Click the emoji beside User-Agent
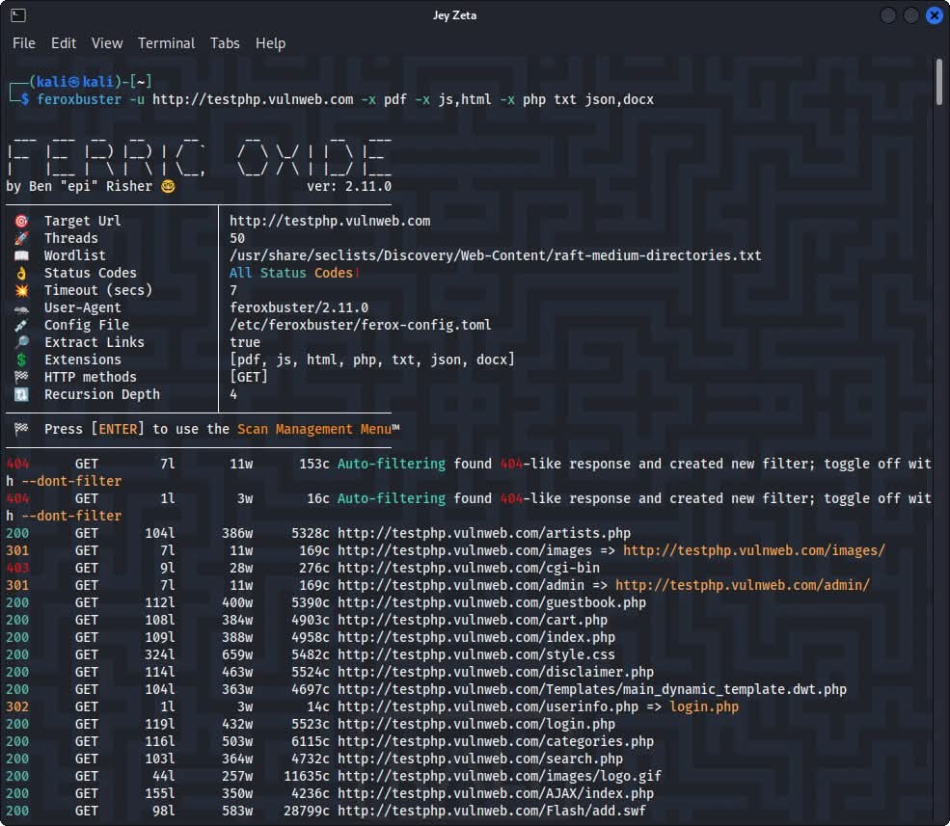The height and width of the screenshot is (826, 950). pos(21,307)
